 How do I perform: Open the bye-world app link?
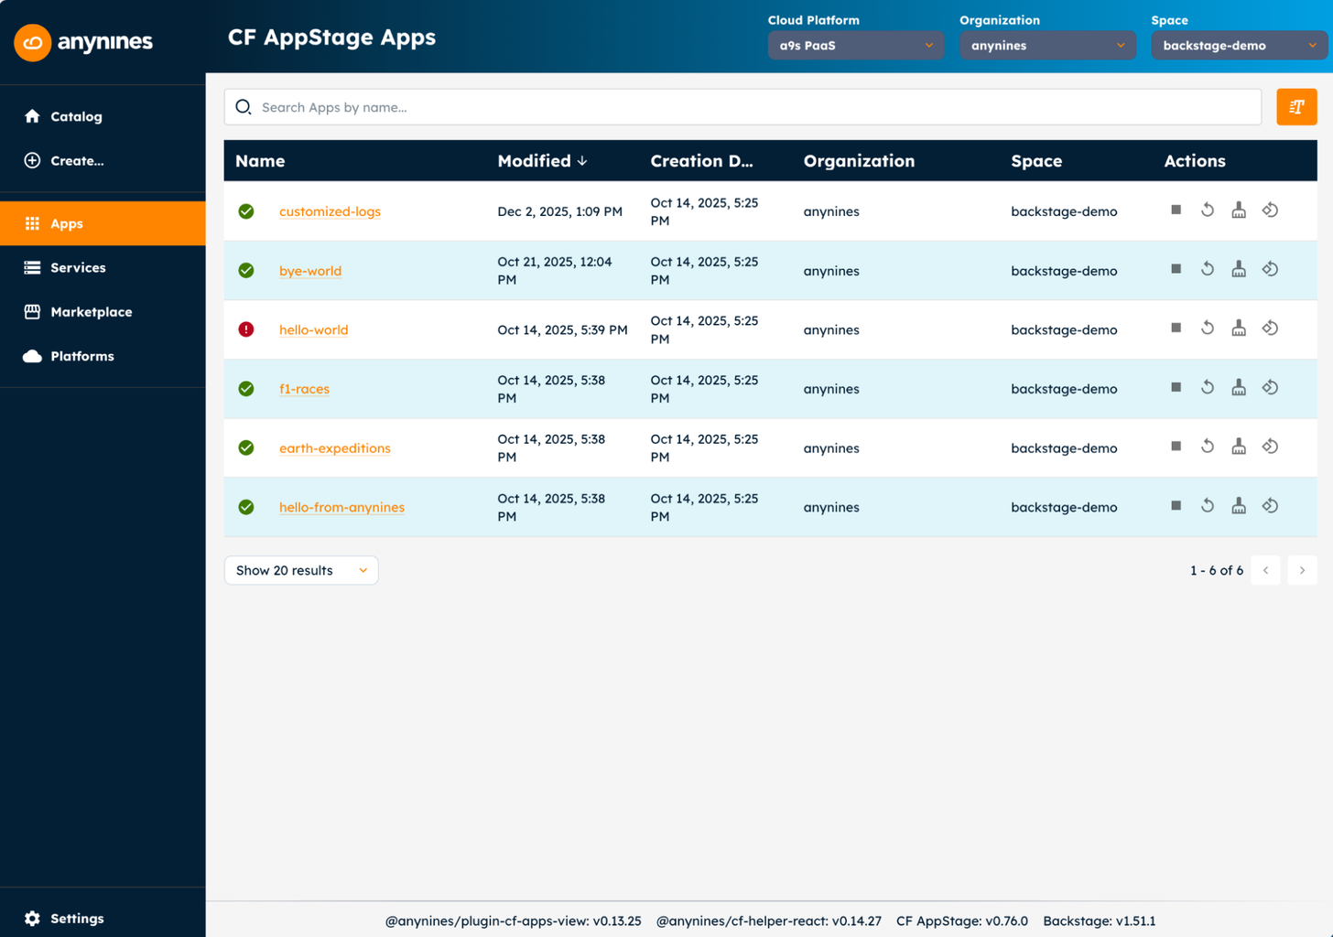click(x=310, y=271)
